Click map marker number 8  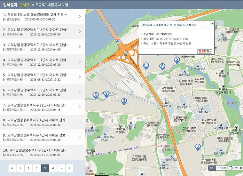162,67
